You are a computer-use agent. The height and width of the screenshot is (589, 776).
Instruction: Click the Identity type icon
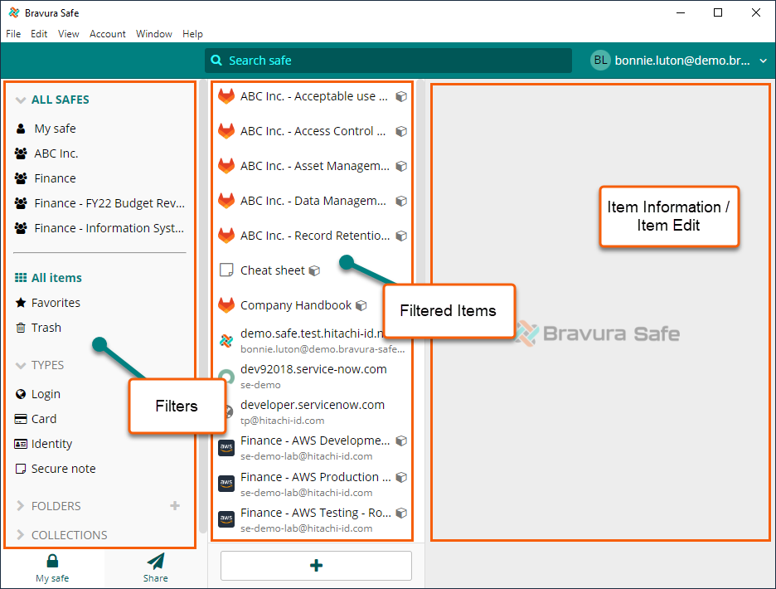[20, 444]
